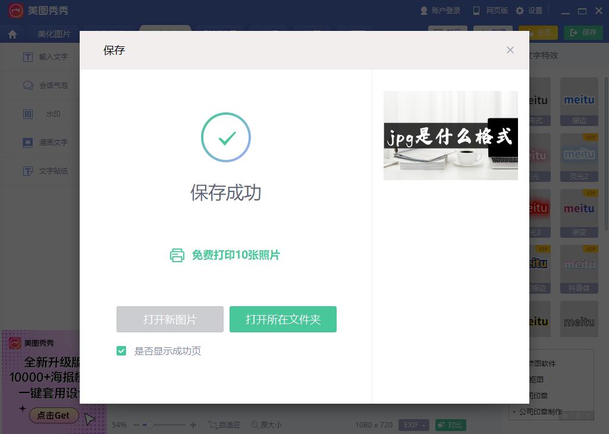Click the home icon in the top bar

12,34
